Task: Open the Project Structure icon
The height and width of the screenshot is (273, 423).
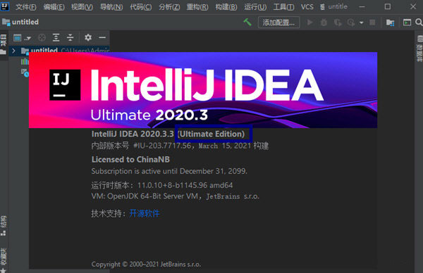Action: pyautogui.click(x=390, y=23)
